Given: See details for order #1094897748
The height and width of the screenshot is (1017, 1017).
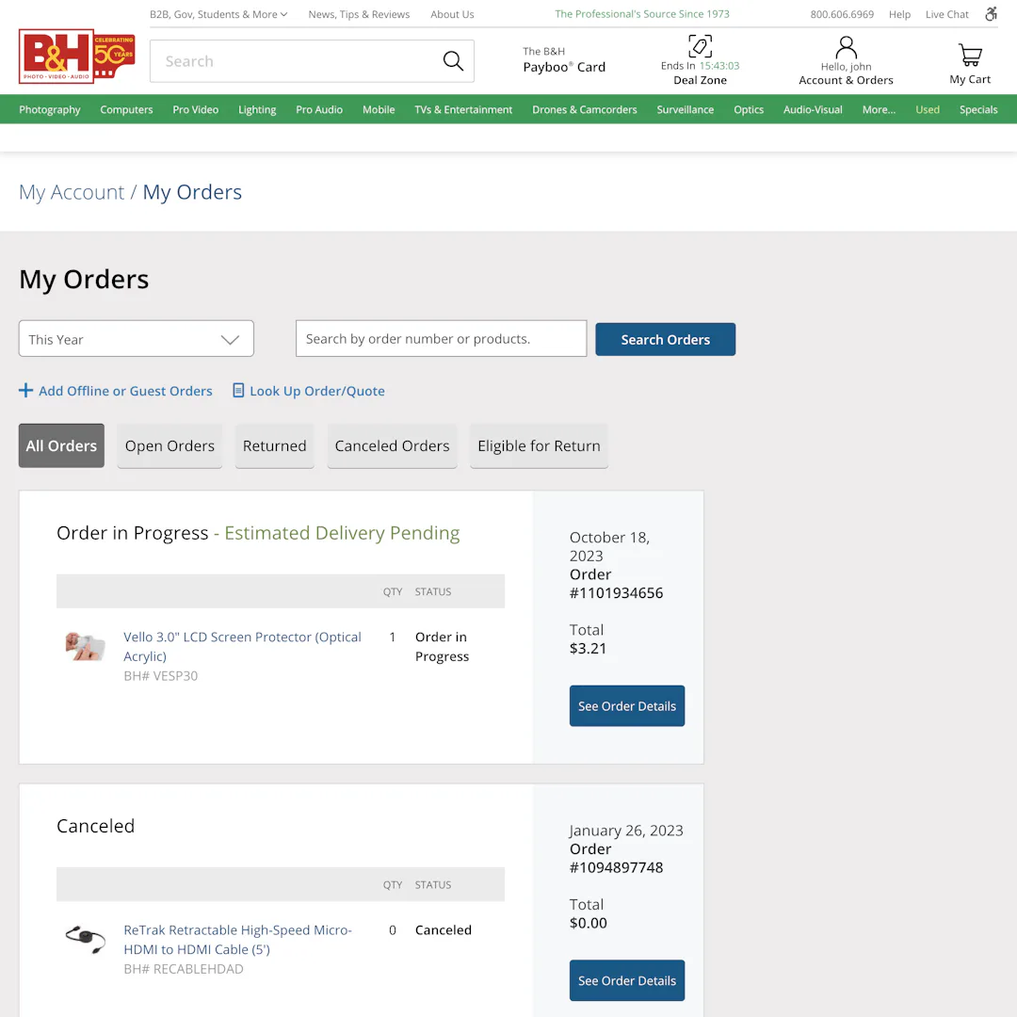Looking at the screenshot, I should [x=626, y=980].
